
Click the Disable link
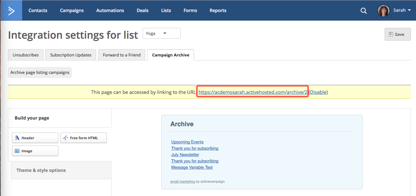click(318, 92)
